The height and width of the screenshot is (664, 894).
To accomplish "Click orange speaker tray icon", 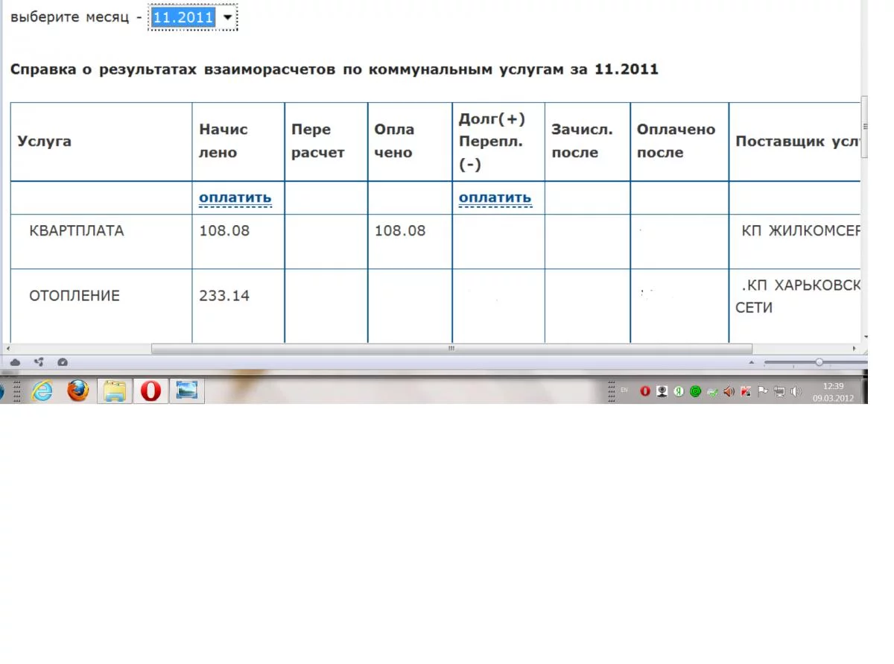I will point(729,391).
